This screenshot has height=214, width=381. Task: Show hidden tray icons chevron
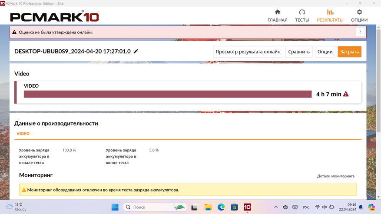[x=276, y=207]
